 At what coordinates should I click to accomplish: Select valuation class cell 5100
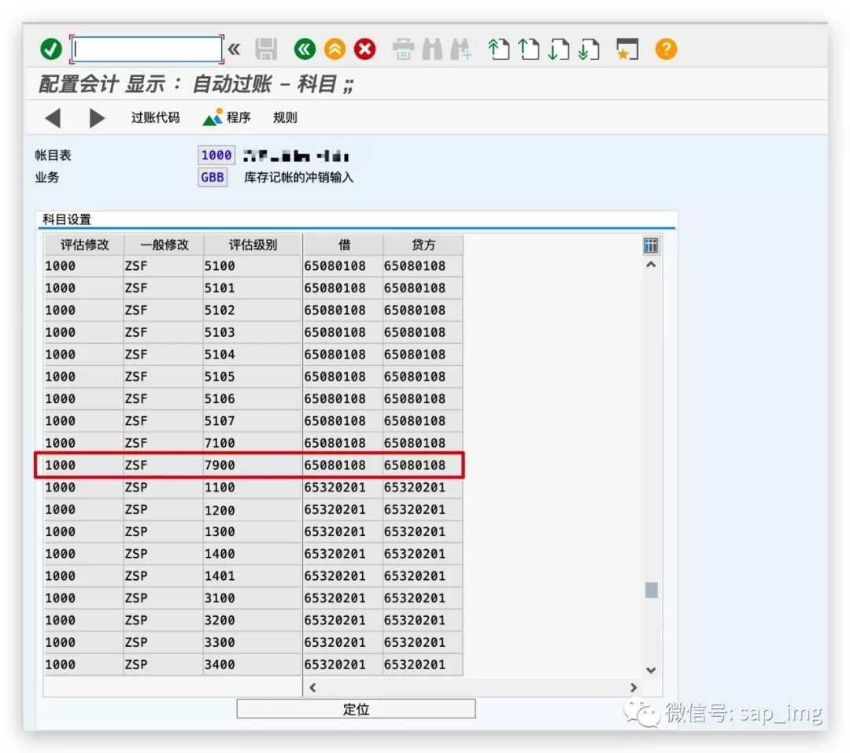(252, 266)
